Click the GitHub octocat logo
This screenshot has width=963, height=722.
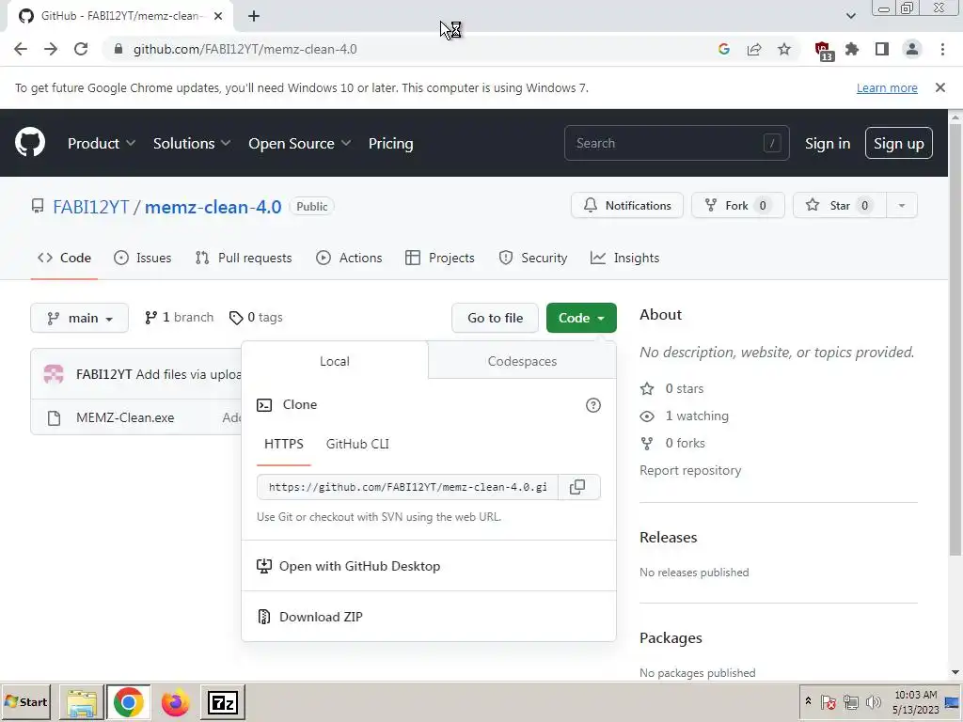point(29,143)
